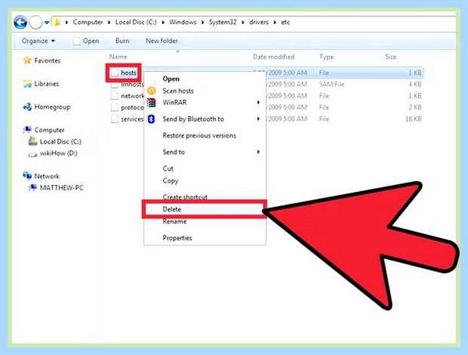Select Computer in the navigation pane
The image size is (468, 355).
pyautogui.click(x=49, y=130)
